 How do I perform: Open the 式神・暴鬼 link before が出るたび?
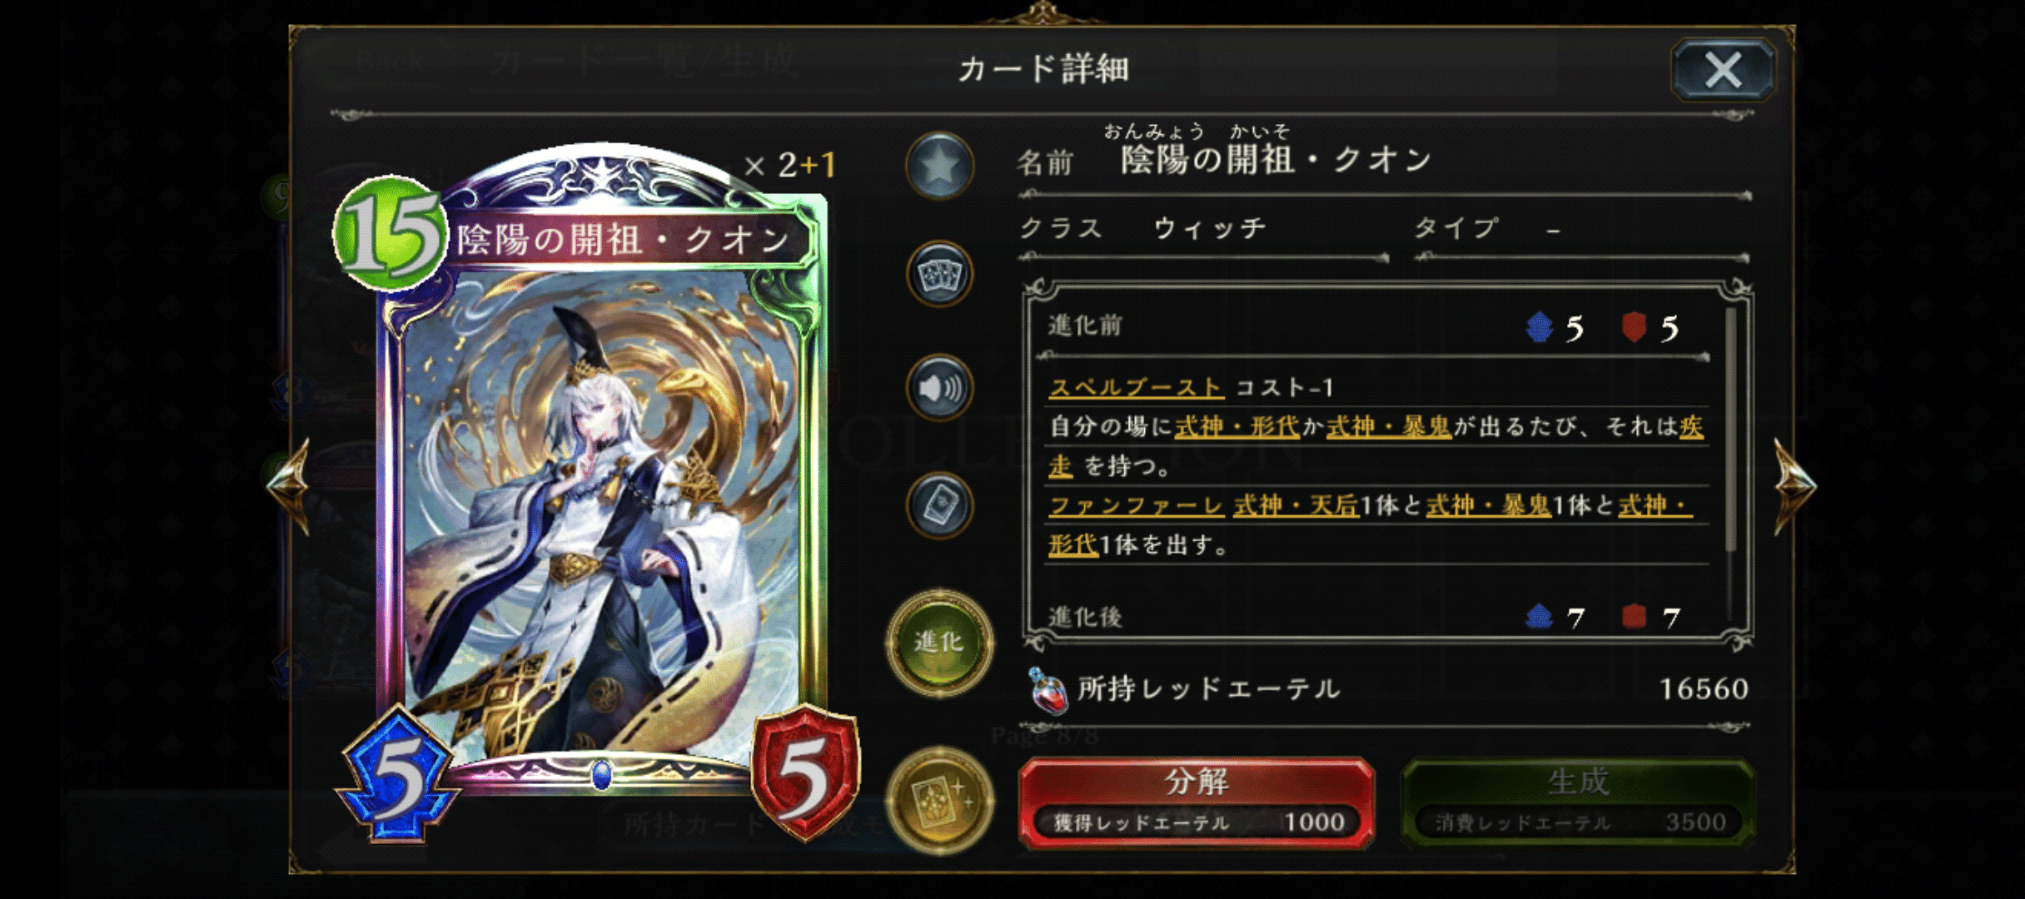point(1388,427)
